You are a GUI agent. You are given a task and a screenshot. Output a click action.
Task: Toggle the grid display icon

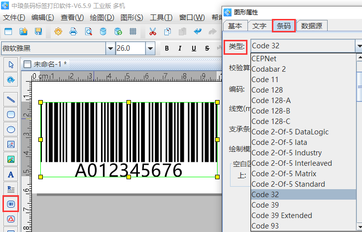pyautogui.click(x=133, y=31)
